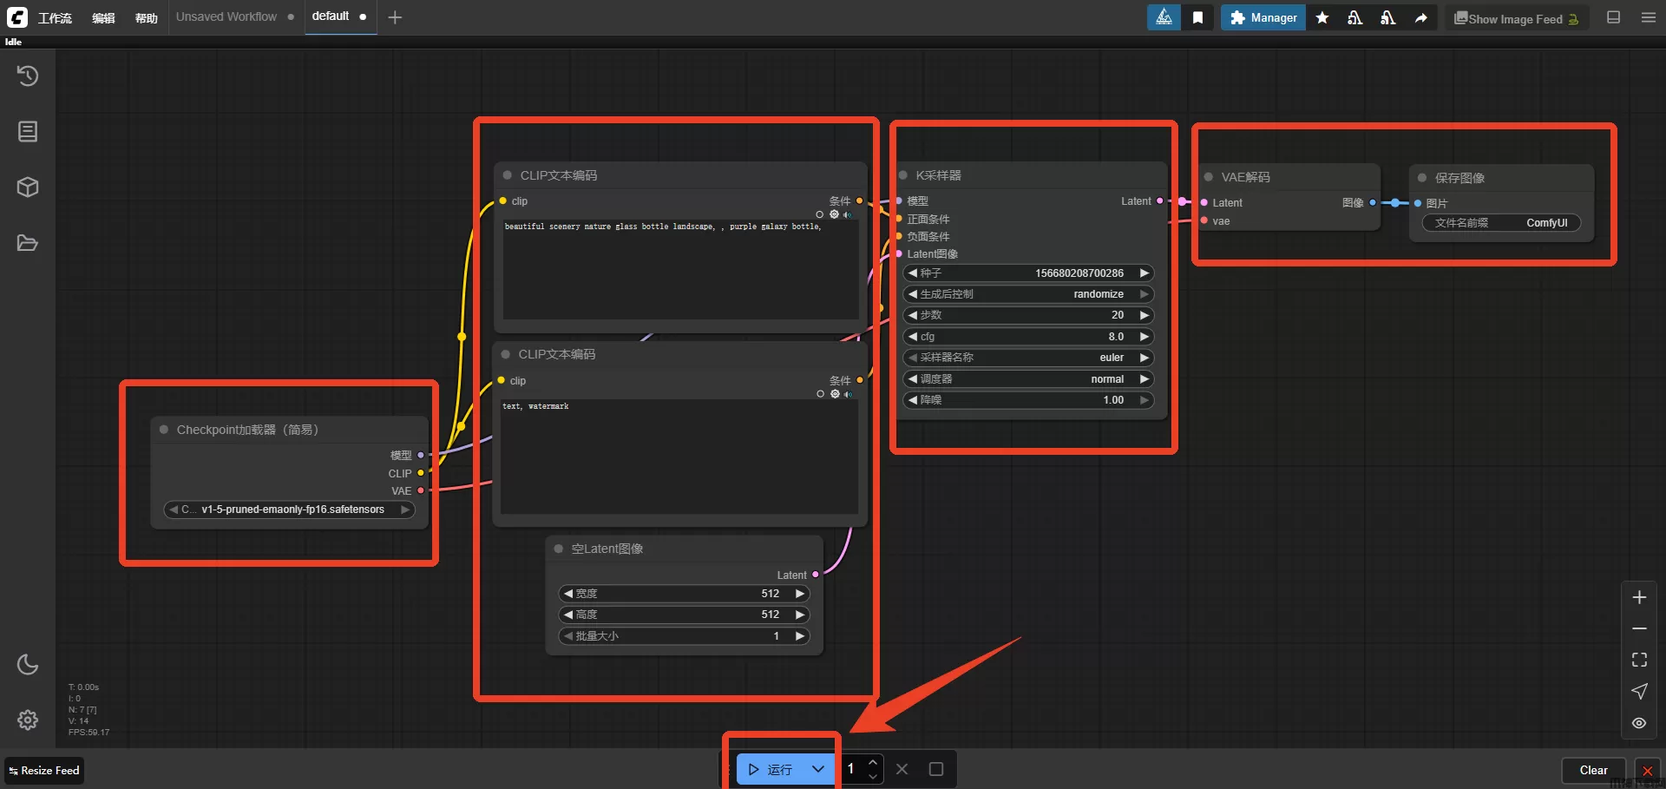Switch to the Unsaved Workflow tab
Image resolution: width=1666 pixels, height=789 pixels.
226,17
